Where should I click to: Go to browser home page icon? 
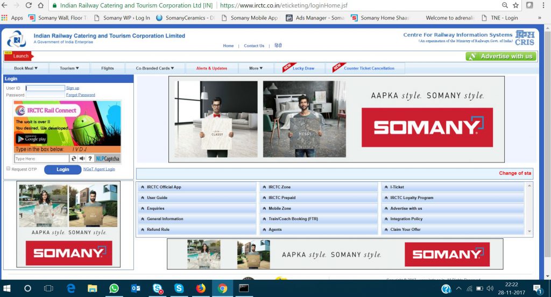coord(41,5)
